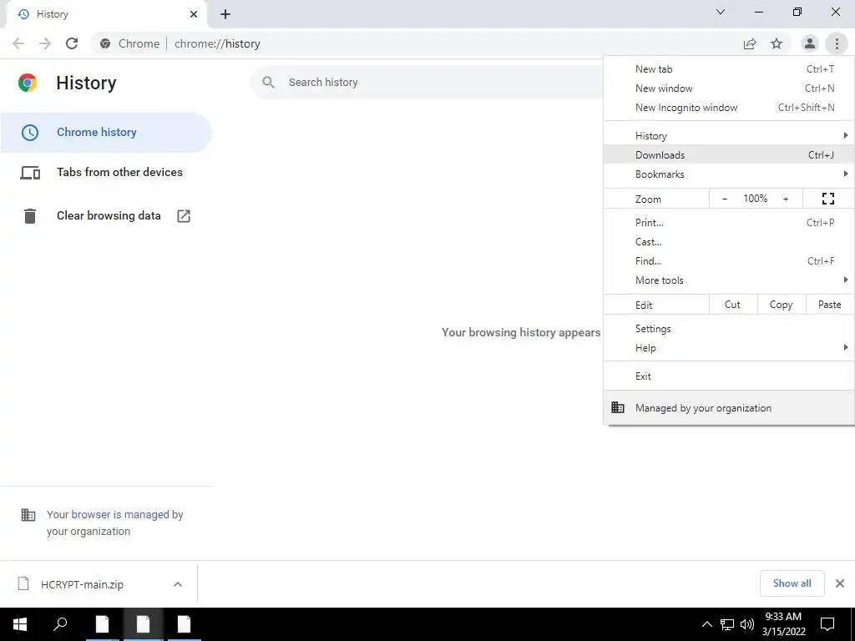Open the notification center icon
The image size is (855, 641).
[x=827, y=624]
